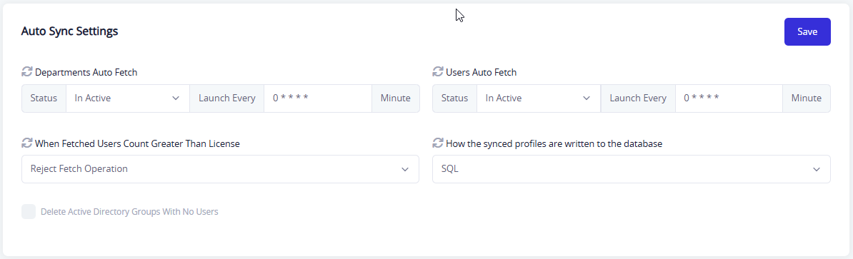Click chevron arrow in Users Status select
Screen dimensions: 853x259
[x=587, y=98]
